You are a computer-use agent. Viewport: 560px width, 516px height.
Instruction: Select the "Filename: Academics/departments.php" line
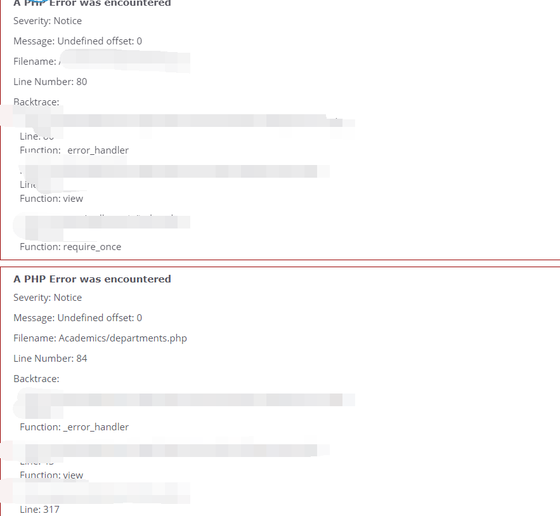tap(100, 338)
